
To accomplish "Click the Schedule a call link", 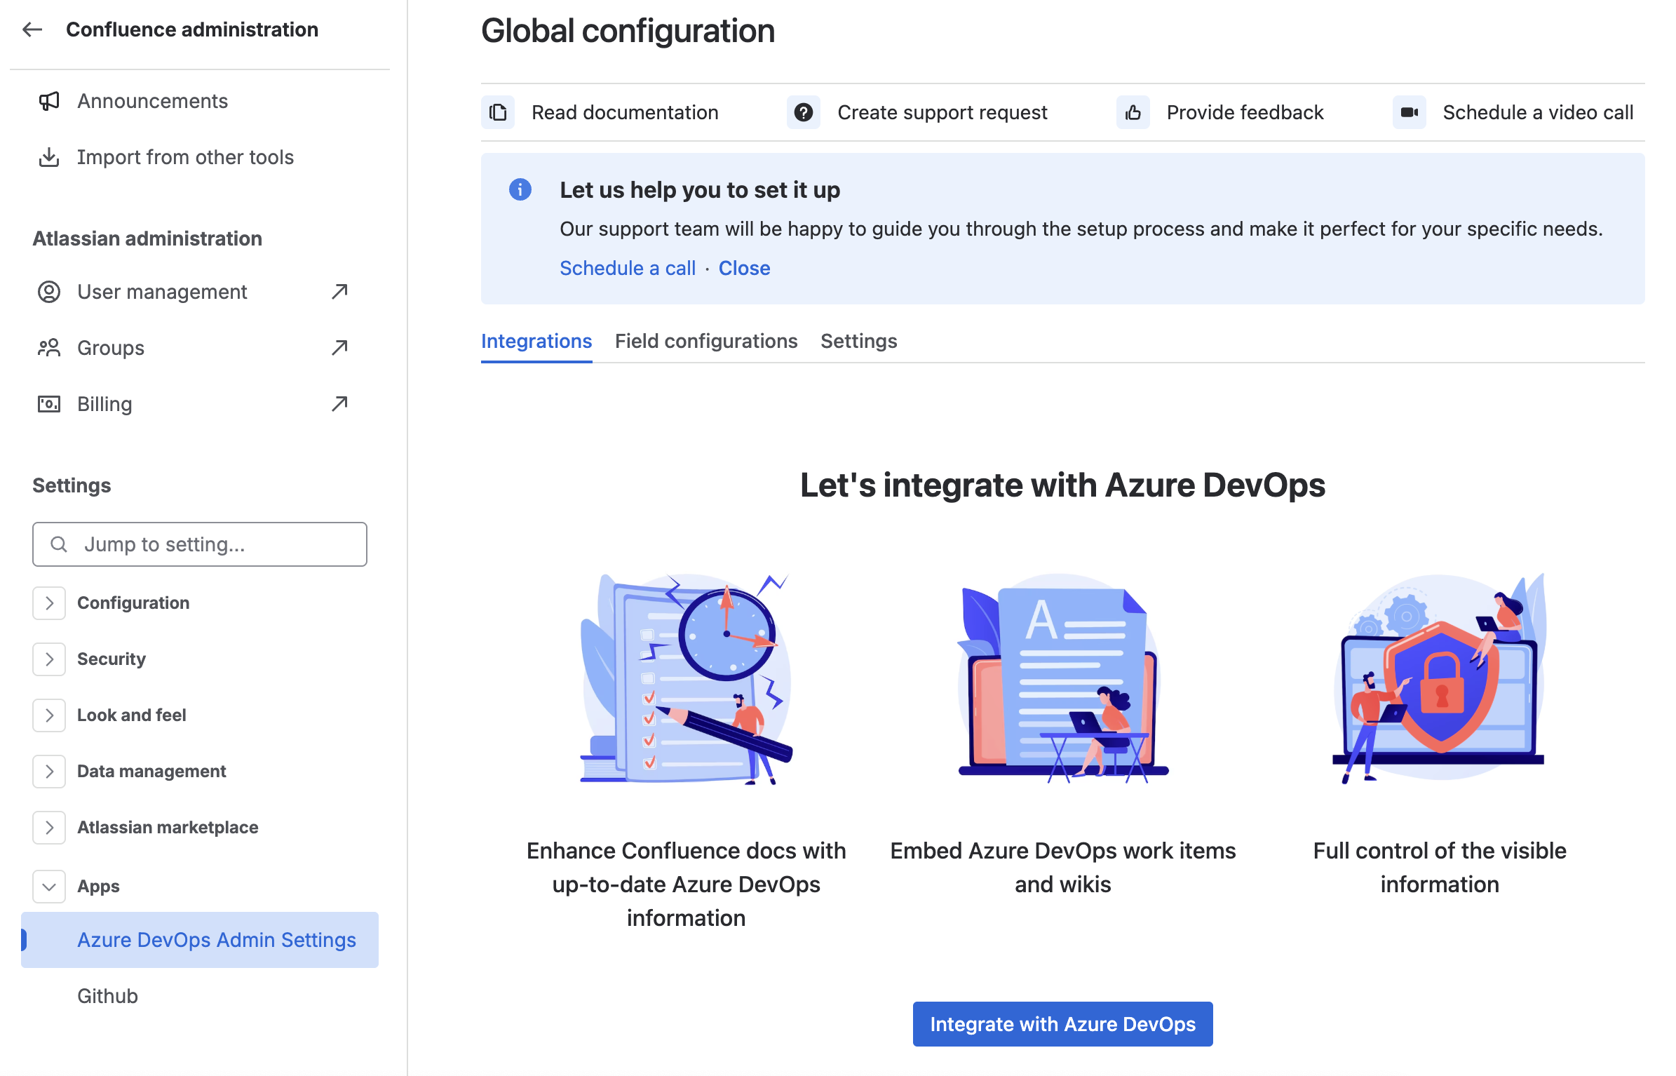I will point(628,268).
